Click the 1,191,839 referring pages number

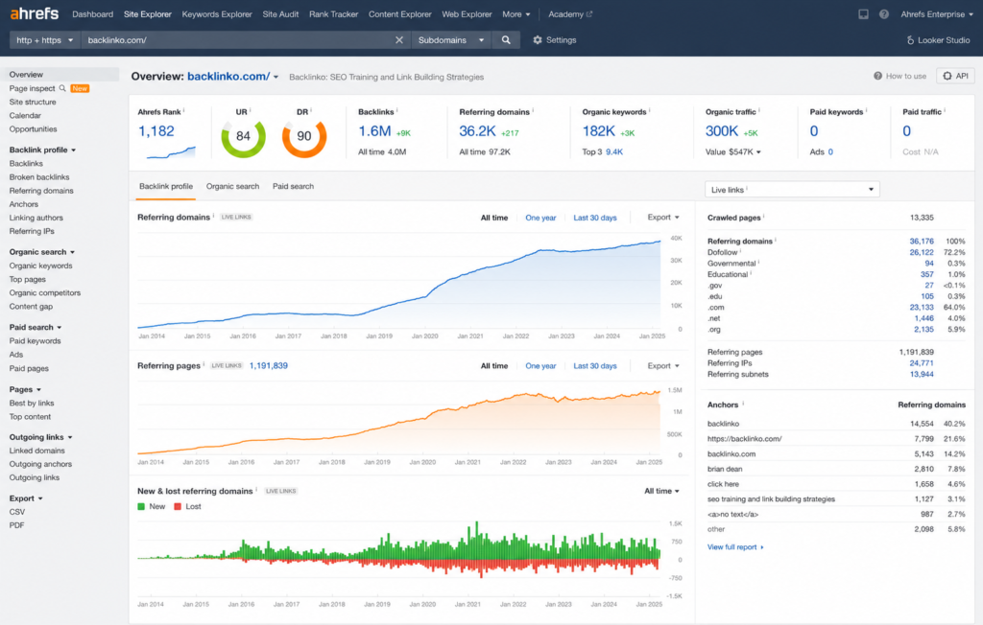pyautogui.click(x=269, y=366)
